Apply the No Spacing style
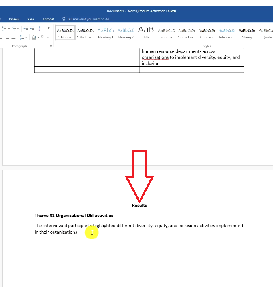Image resolution: width=273 pixels, height=287 pixels. (86, 33)
